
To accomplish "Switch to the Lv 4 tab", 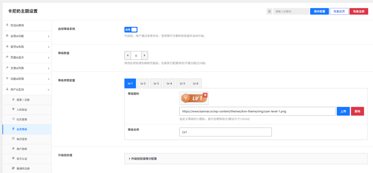I will [x=169, y=83].
